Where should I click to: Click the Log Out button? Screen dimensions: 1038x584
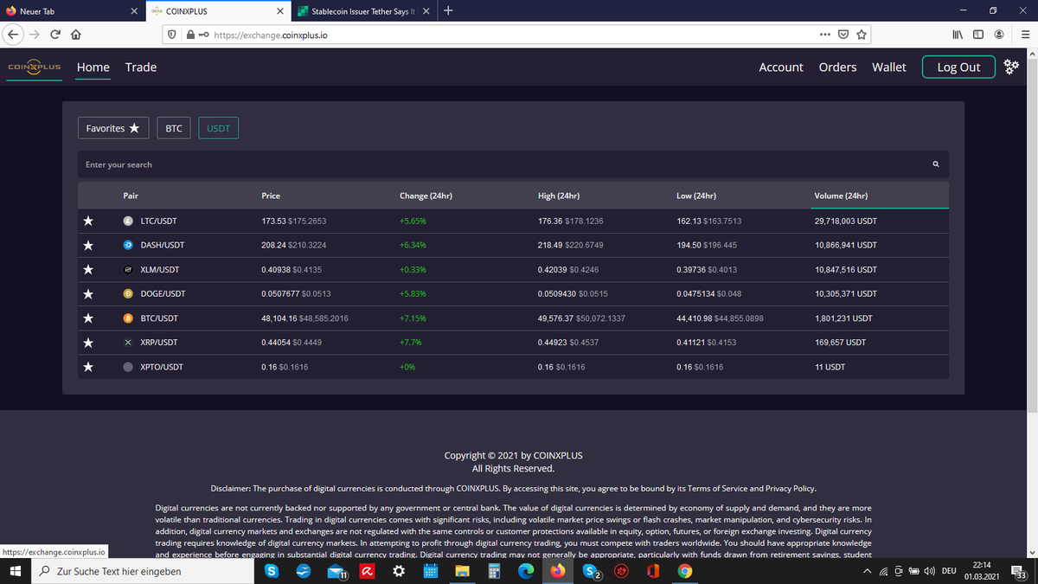point(958,67)
